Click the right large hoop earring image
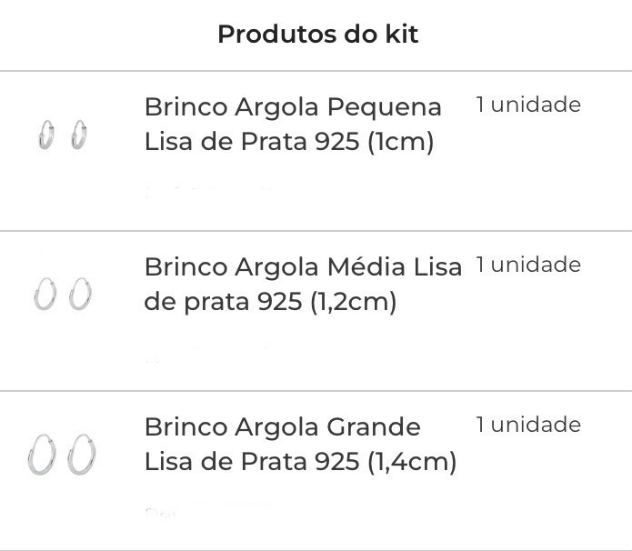632x551 pixels. [82, 455]
